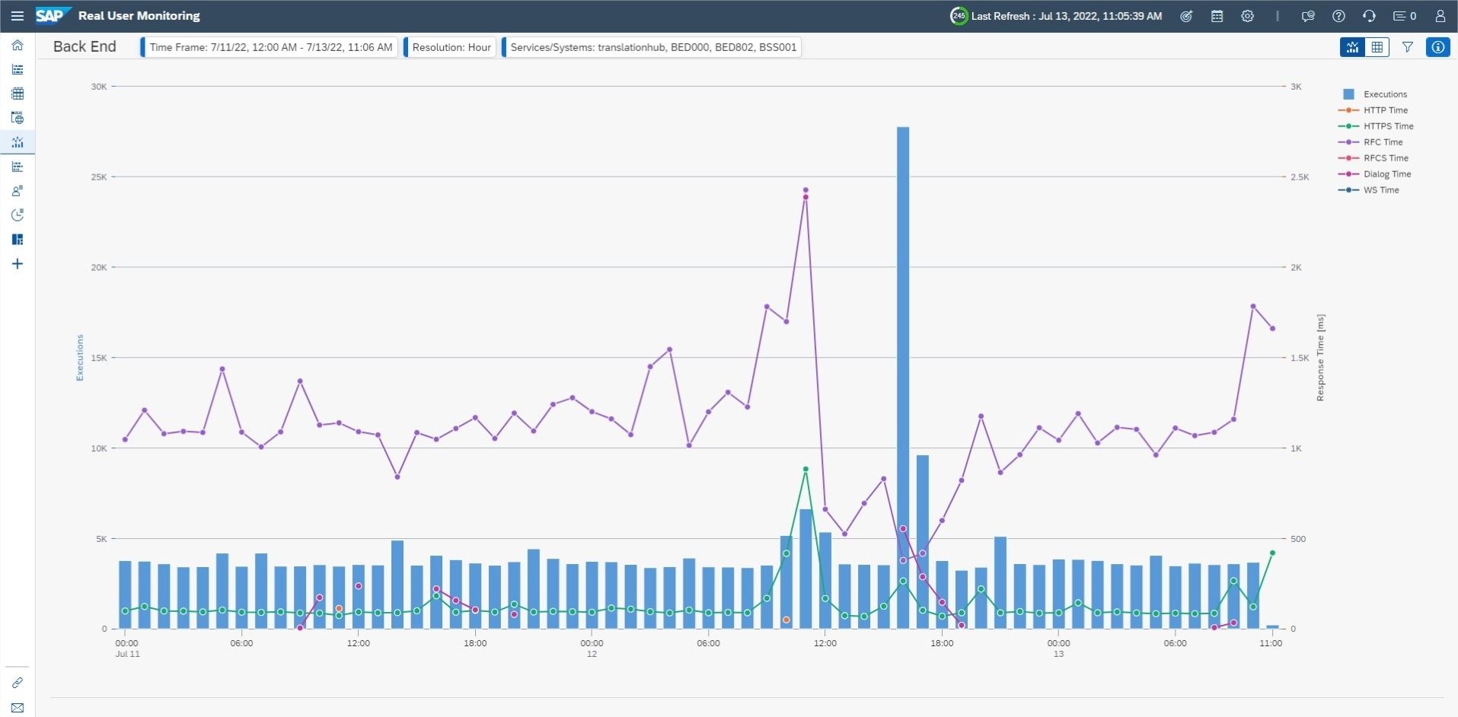This screenshot has width=1458, height=717.
Task: Click the Executions blue legend swatch
Action: [1348, 94]
